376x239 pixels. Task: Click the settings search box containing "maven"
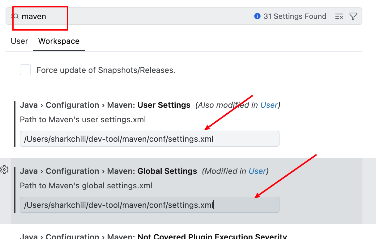tap(184, 16)
